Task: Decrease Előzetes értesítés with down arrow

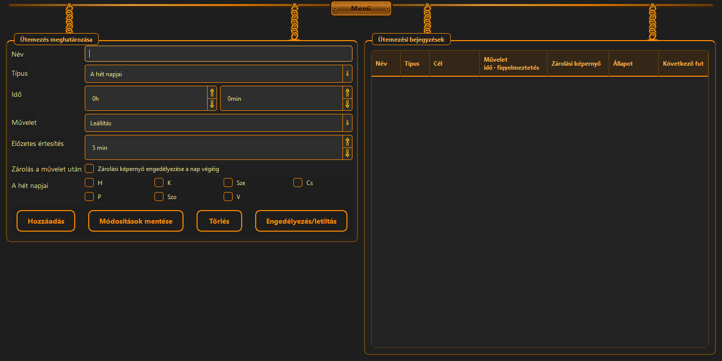Action: click(347, 153)
